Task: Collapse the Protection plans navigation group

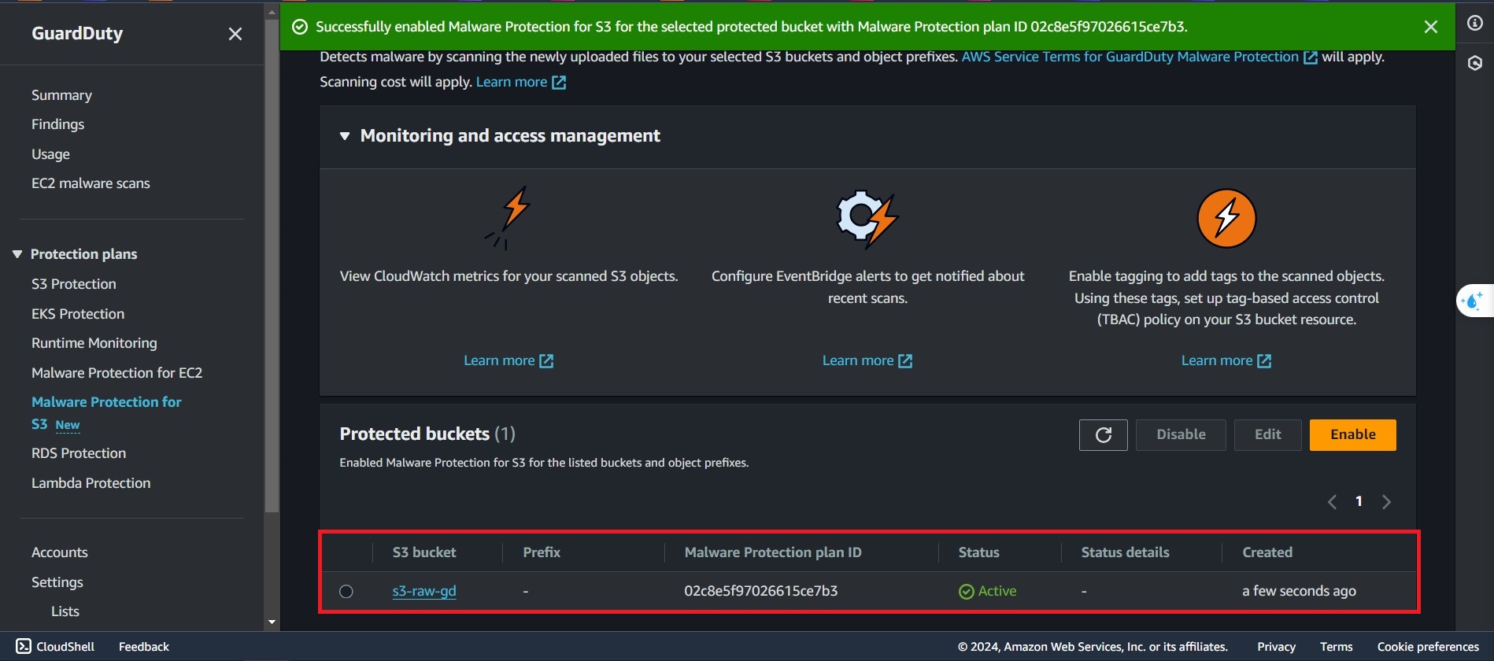Action: 17,254
